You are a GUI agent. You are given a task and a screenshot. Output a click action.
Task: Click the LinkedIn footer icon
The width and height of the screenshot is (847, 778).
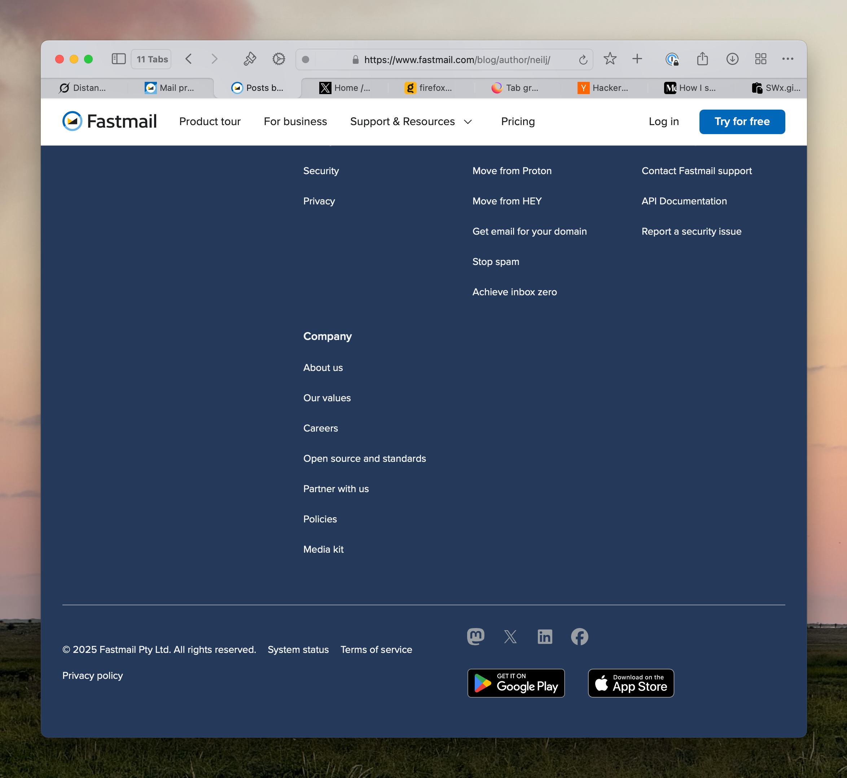(545, 637)
